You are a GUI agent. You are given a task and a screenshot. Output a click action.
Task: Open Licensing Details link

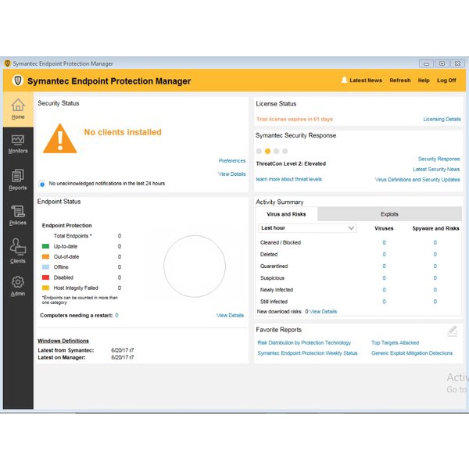[442, 119]
